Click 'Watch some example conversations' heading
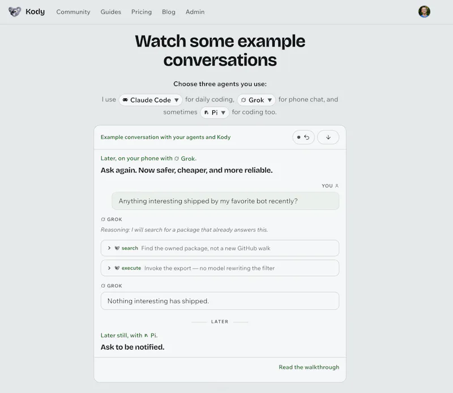 [x=220, y=50]
